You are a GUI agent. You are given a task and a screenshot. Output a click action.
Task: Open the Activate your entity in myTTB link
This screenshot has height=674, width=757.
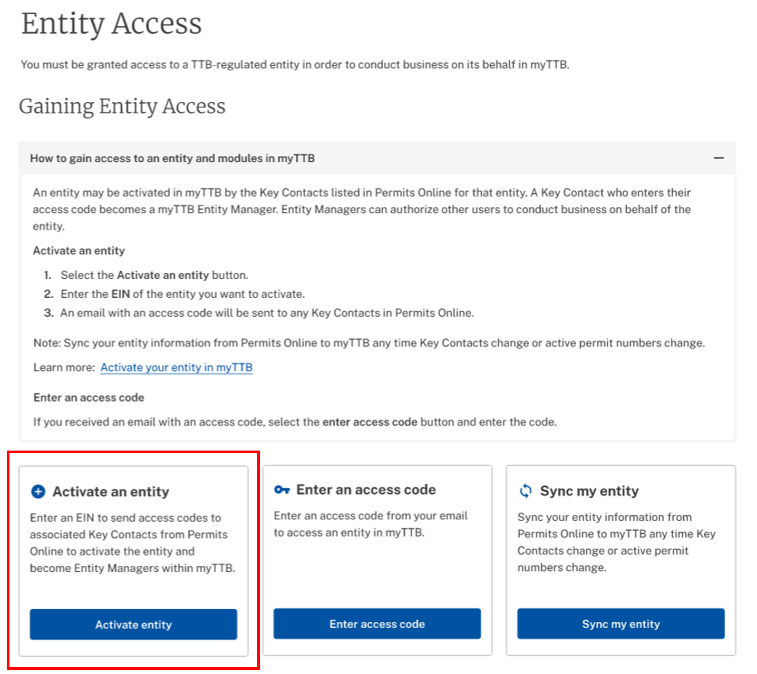pyautogui.click(x=177, y=367)
